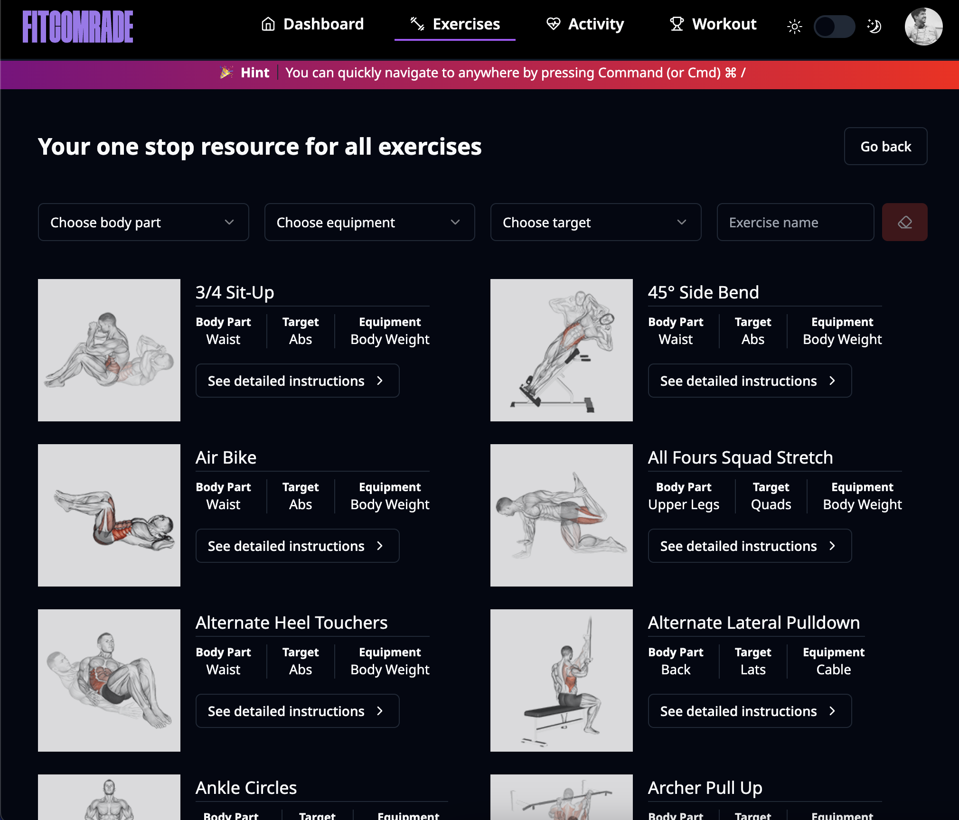
Task: See detailed instructions for 3/4 Sit-Up
Action: coord(297,381)
